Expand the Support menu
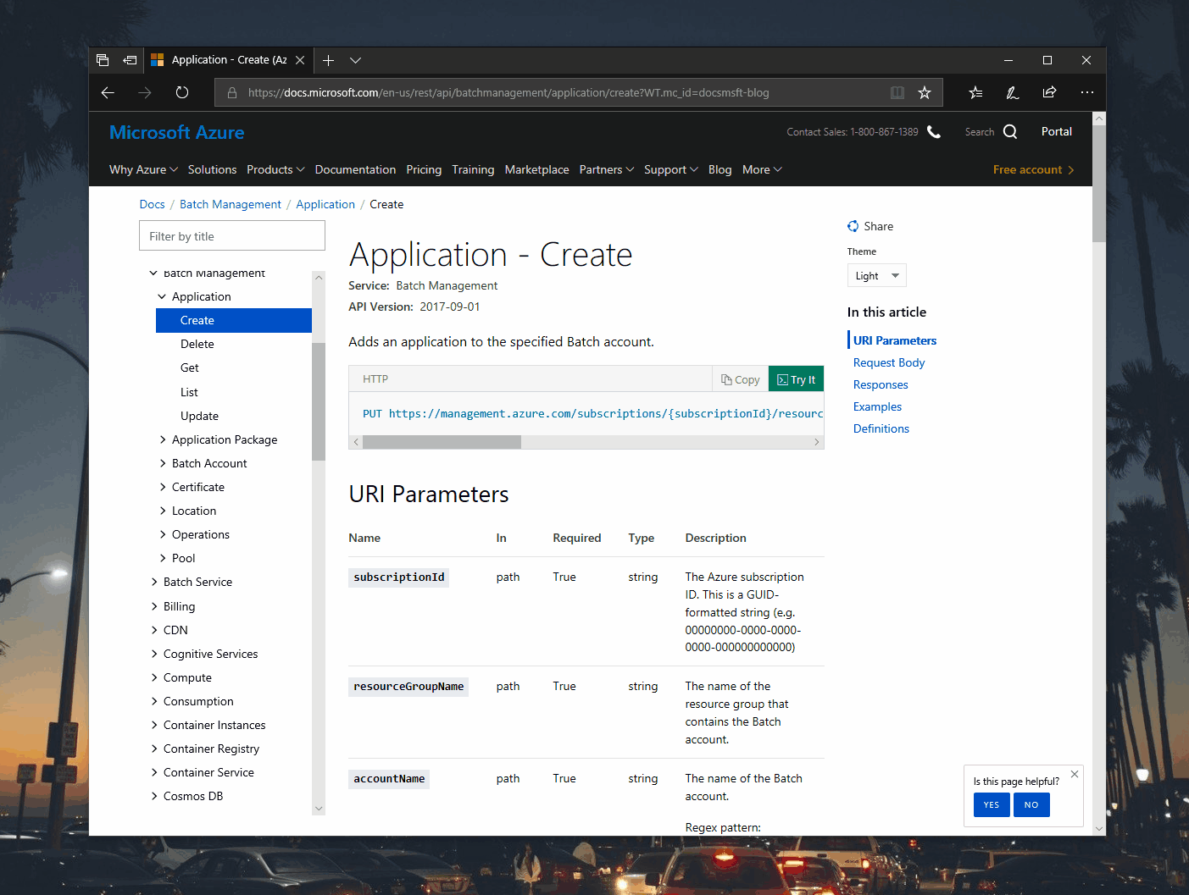Image resolution: width=1189 pixels, height=895 pixels. (x=671, y=170)
